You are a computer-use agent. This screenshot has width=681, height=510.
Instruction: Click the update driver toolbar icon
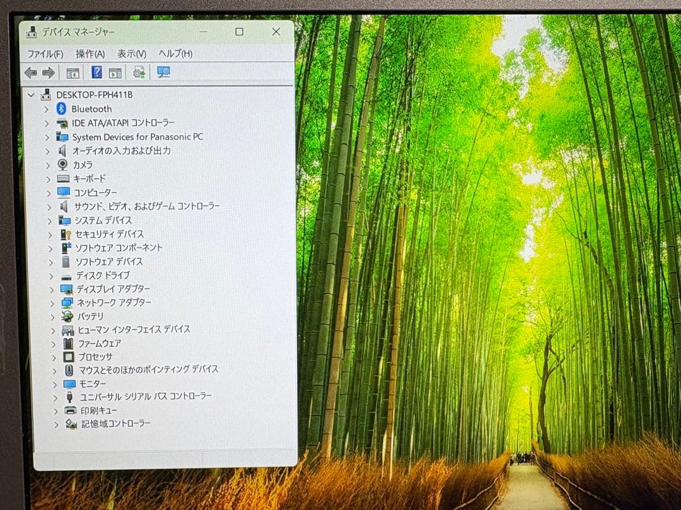tap(139, 72)
